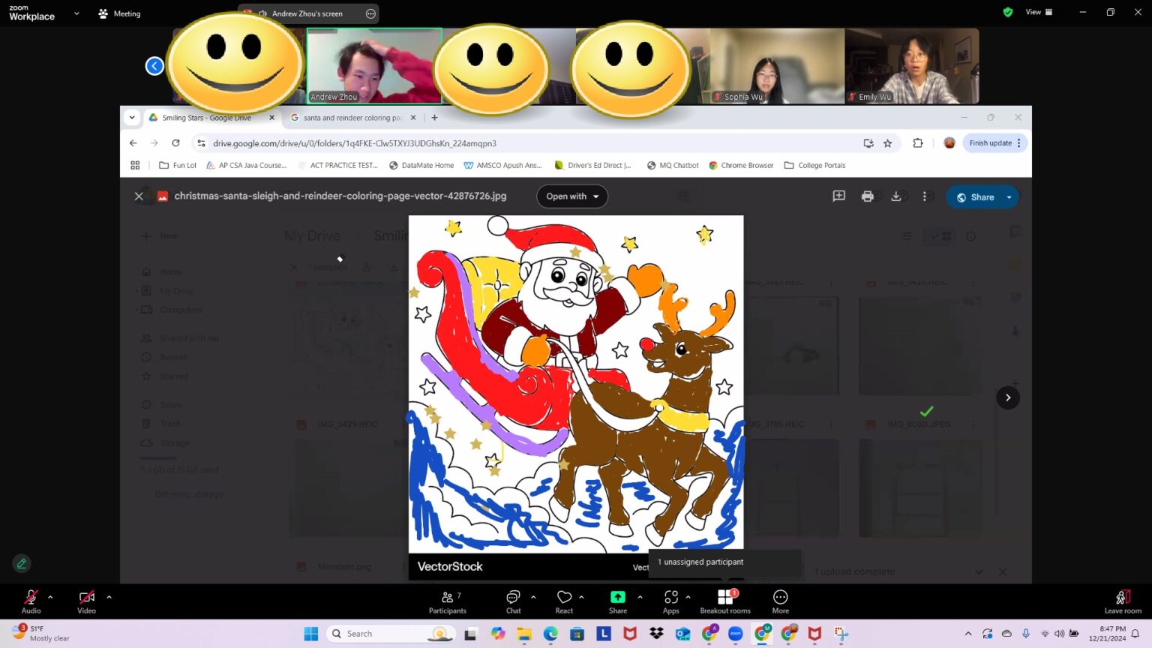Open Dropbox from the taskbar
The height and width of the screenshot is (648, 1152).
(x=656, y=634)
